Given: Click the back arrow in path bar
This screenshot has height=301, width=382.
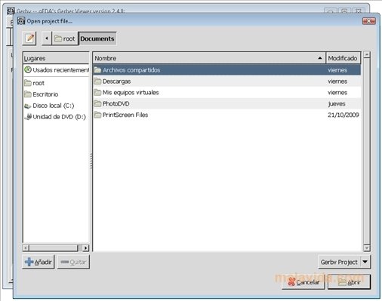Looking at the screenshot, I should [x=47, y=38].
